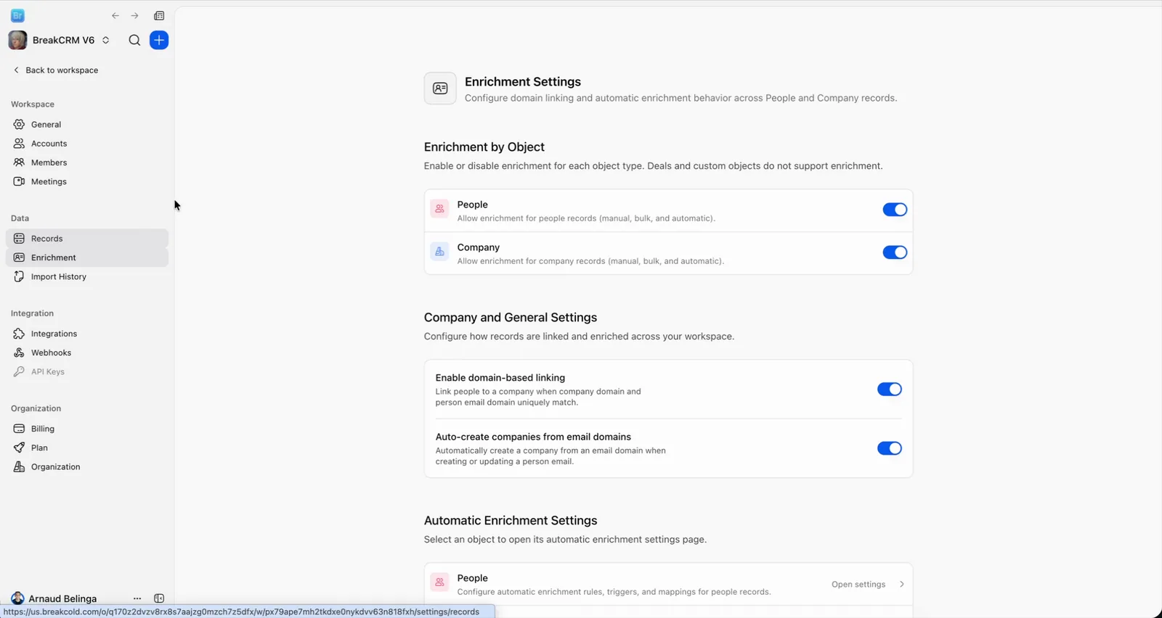
Task: Click the panel layout icon beside navigation arrows
Action: coord(160,16)
